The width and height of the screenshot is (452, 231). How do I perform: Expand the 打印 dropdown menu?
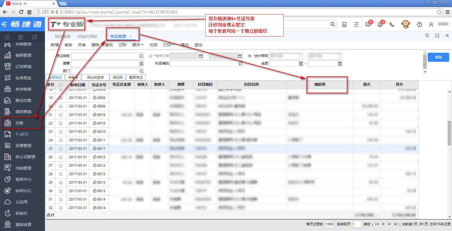[169, 45]
